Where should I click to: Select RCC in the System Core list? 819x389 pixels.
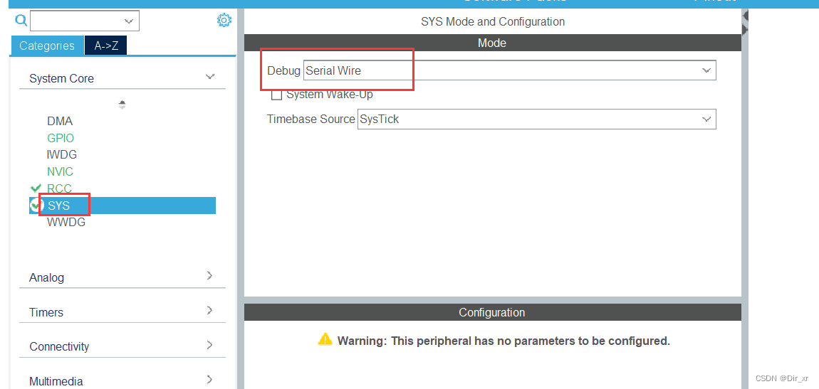coord(60,188)
